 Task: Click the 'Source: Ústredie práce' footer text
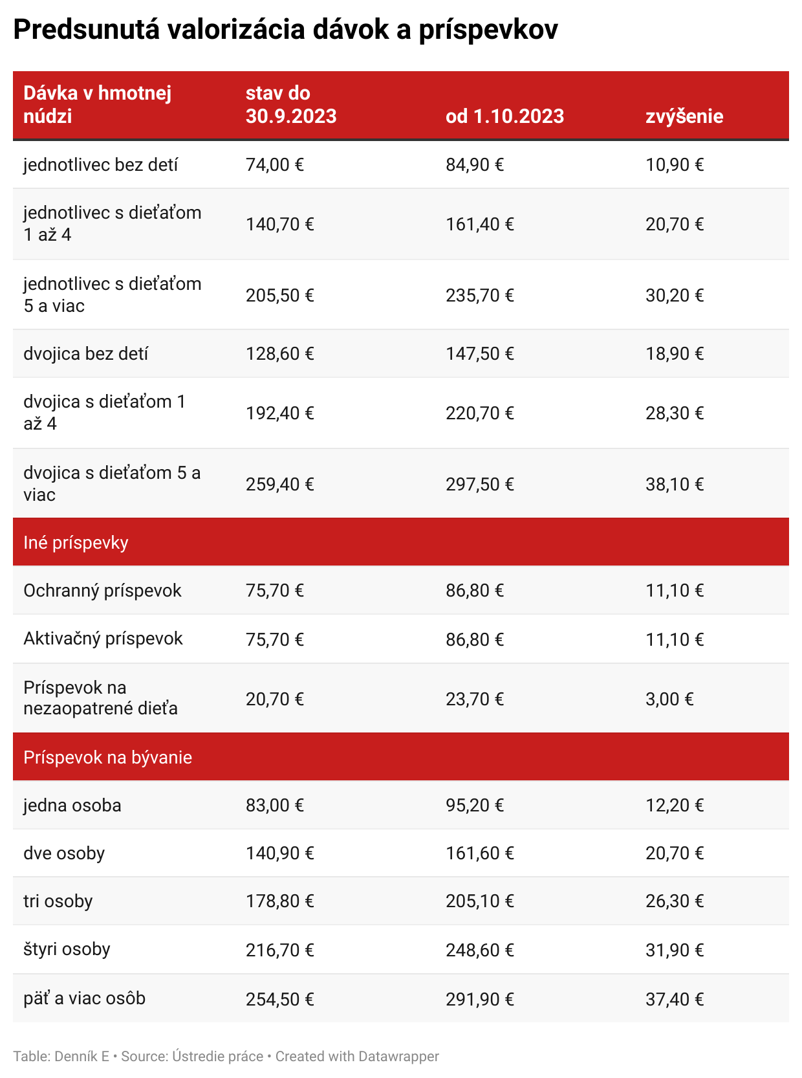point(192,1057)
